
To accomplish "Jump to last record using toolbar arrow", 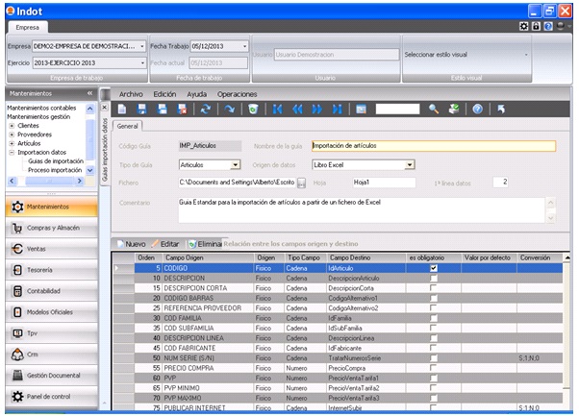I will coord(336,110).
